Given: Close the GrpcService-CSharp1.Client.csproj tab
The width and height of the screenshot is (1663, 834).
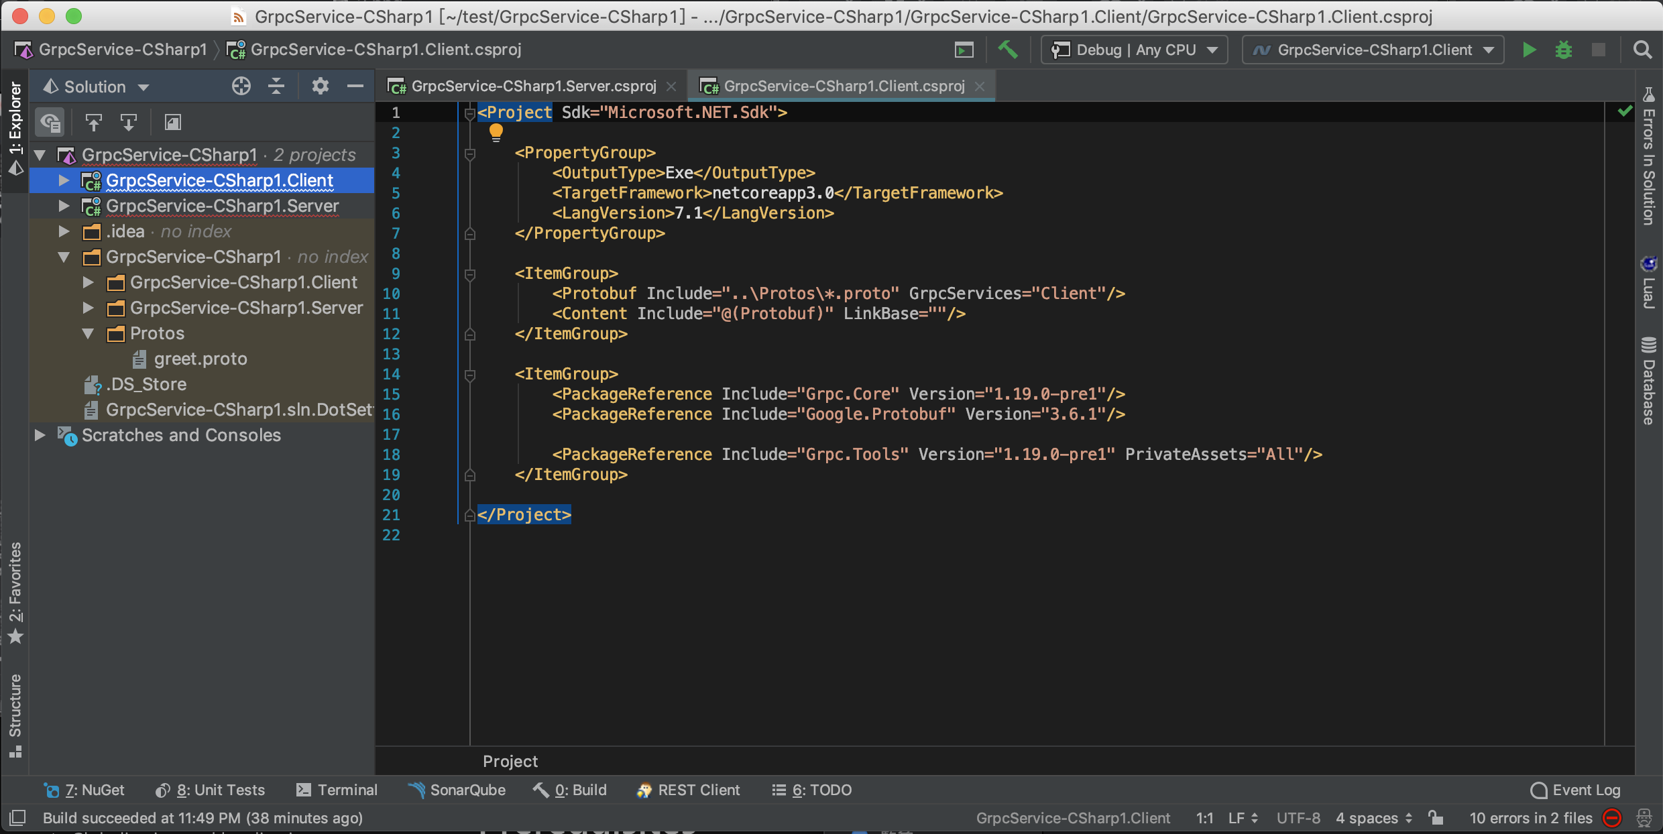Looking at the screenshot, I should pyautogui.click(x=980, y=86).
